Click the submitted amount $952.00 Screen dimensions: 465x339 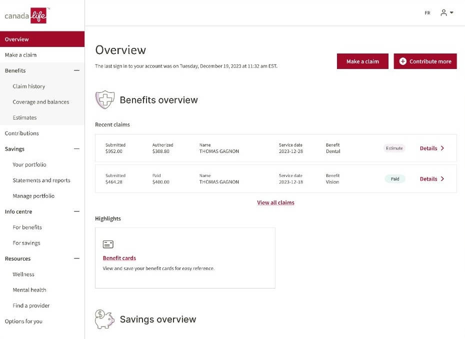click(x=114, y=151)
